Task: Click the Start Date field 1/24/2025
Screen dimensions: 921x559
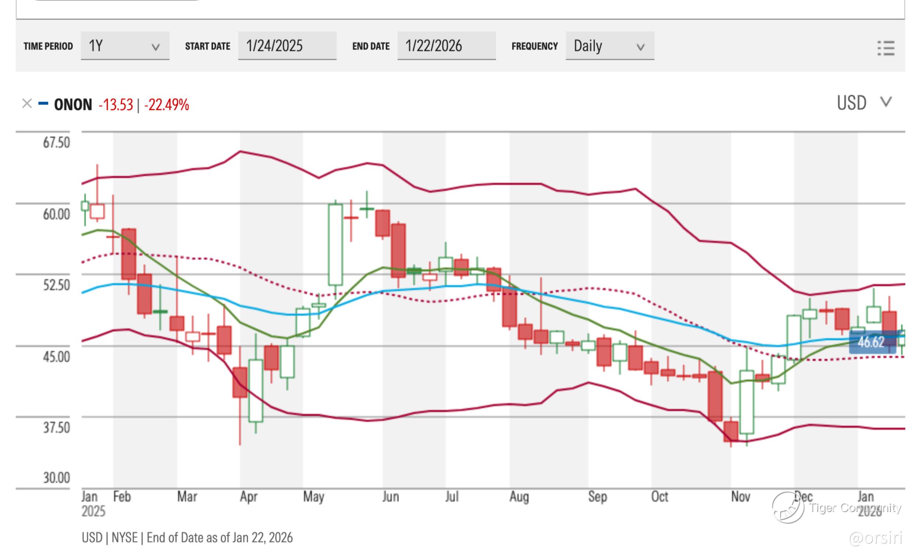Action: click(287, 46)
